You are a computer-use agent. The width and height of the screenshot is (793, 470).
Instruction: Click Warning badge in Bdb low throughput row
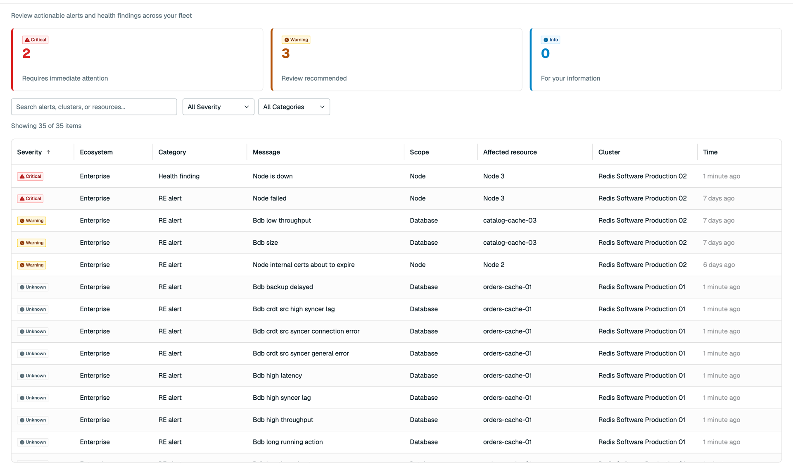[31, 221]
